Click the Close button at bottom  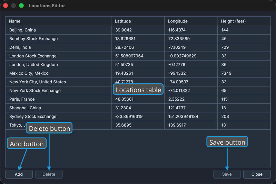pos(257,174)
